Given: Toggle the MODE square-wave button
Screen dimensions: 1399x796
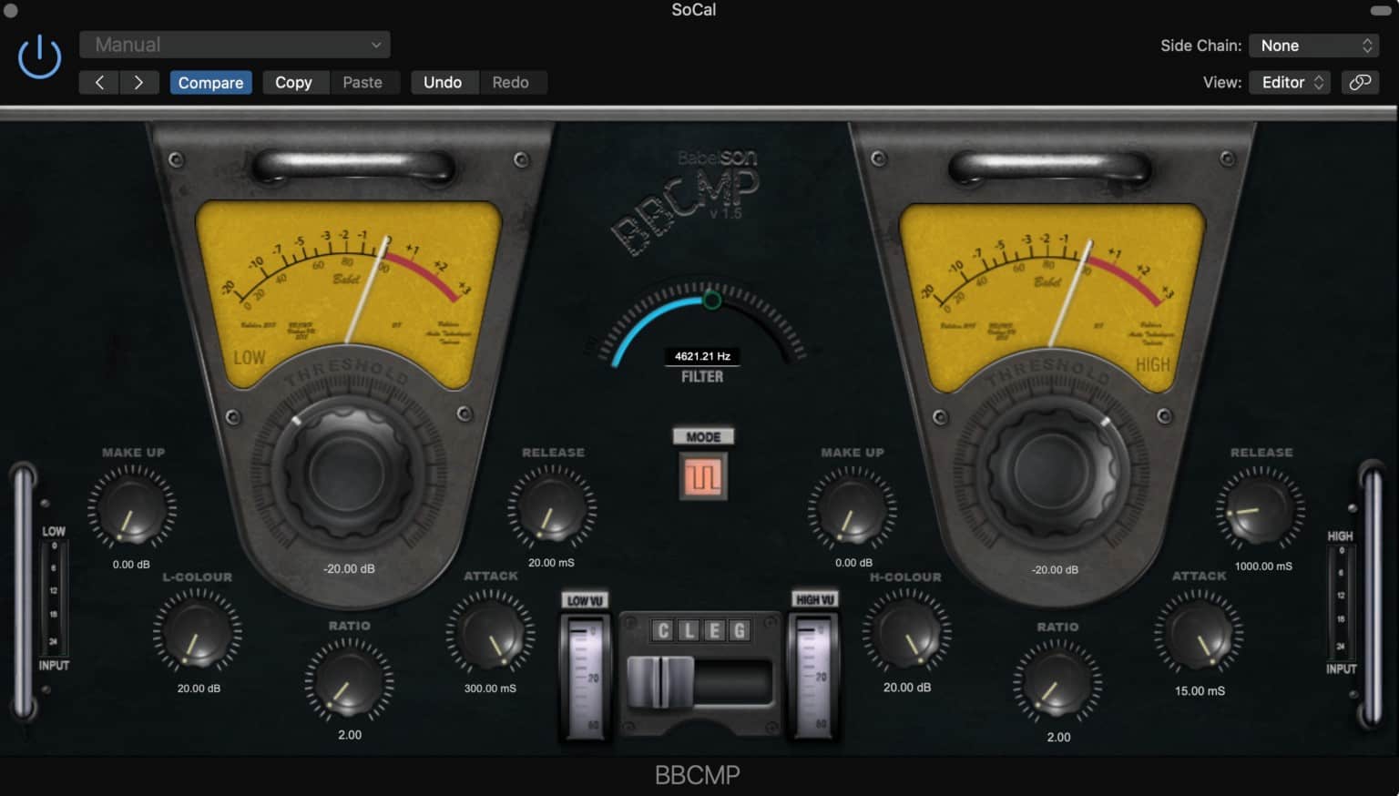Looking at the screenshot, I should [x=703, y=476].
